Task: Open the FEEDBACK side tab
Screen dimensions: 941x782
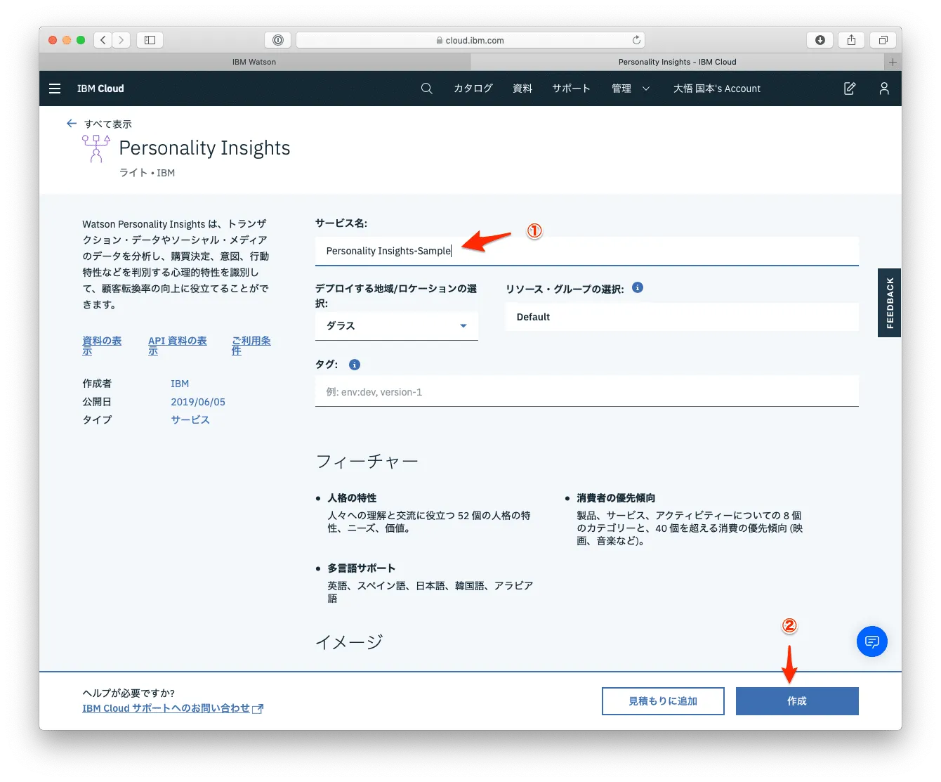Action: (889, 303)
